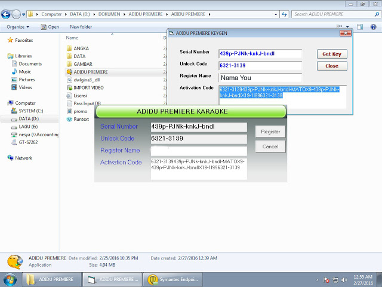Click the empty Register Name field in Karaoke
The image size is (382, 287).
[x=199, y=151]
